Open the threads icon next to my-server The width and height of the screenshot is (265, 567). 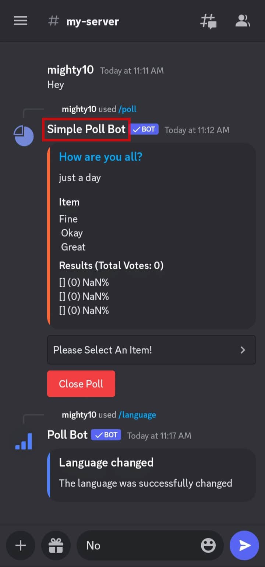point(208,21)
